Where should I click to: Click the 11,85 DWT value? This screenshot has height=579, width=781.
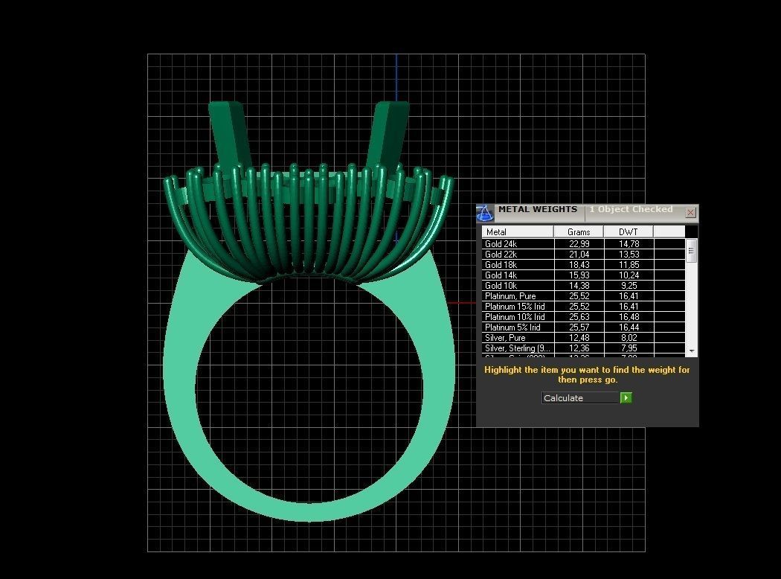[629, 265]
